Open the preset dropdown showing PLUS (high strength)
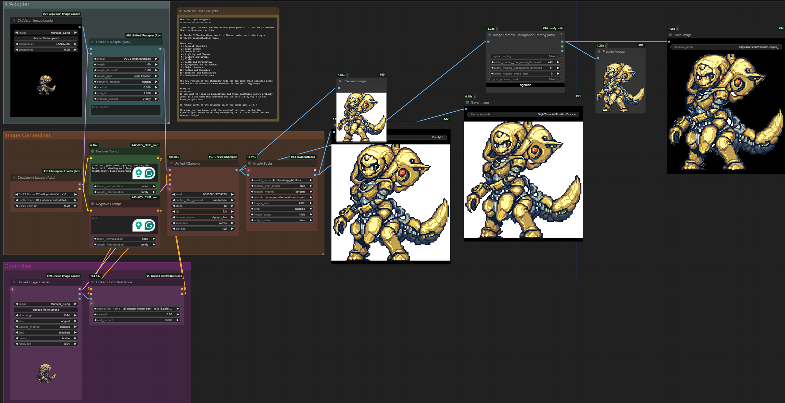 (x=126, y=59)
